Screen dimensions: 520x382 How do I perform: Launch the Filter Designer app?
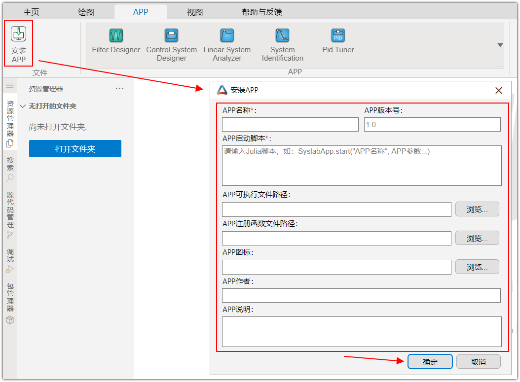coord(116,41)
